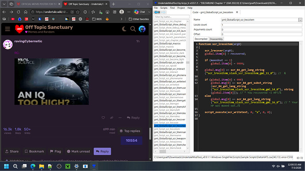
Task: Click the back arrow button in UndertaleModTool
Action: click(x=157, y=12)
